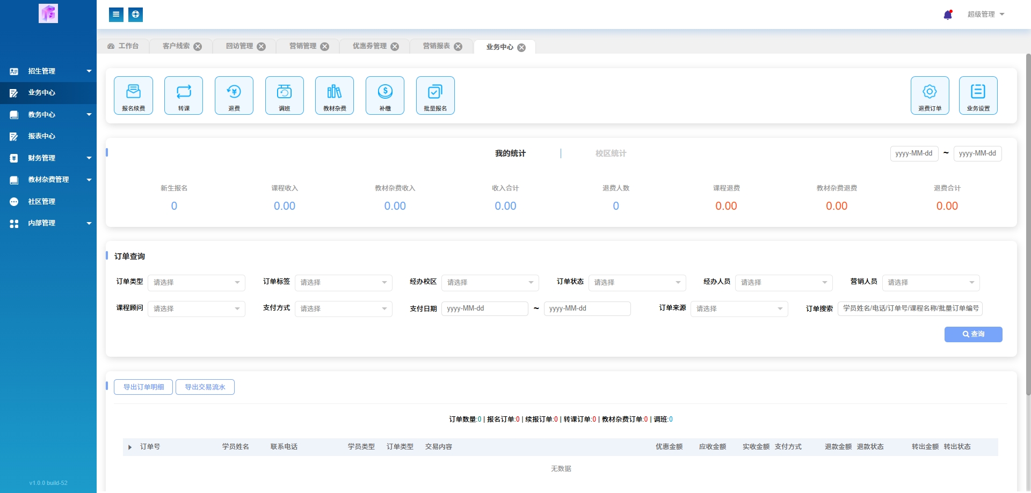The height and width of the screenshot is (493, 1031).
Task: Click the 支付日期 start date field
Action: click(485, 308)
